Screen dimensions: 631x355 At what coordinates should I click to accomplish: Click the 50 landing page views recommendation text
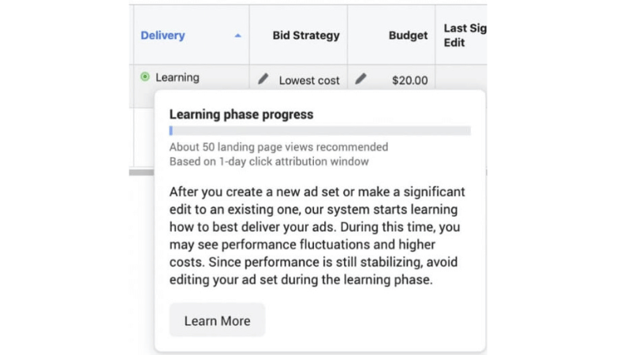(278, 148)
